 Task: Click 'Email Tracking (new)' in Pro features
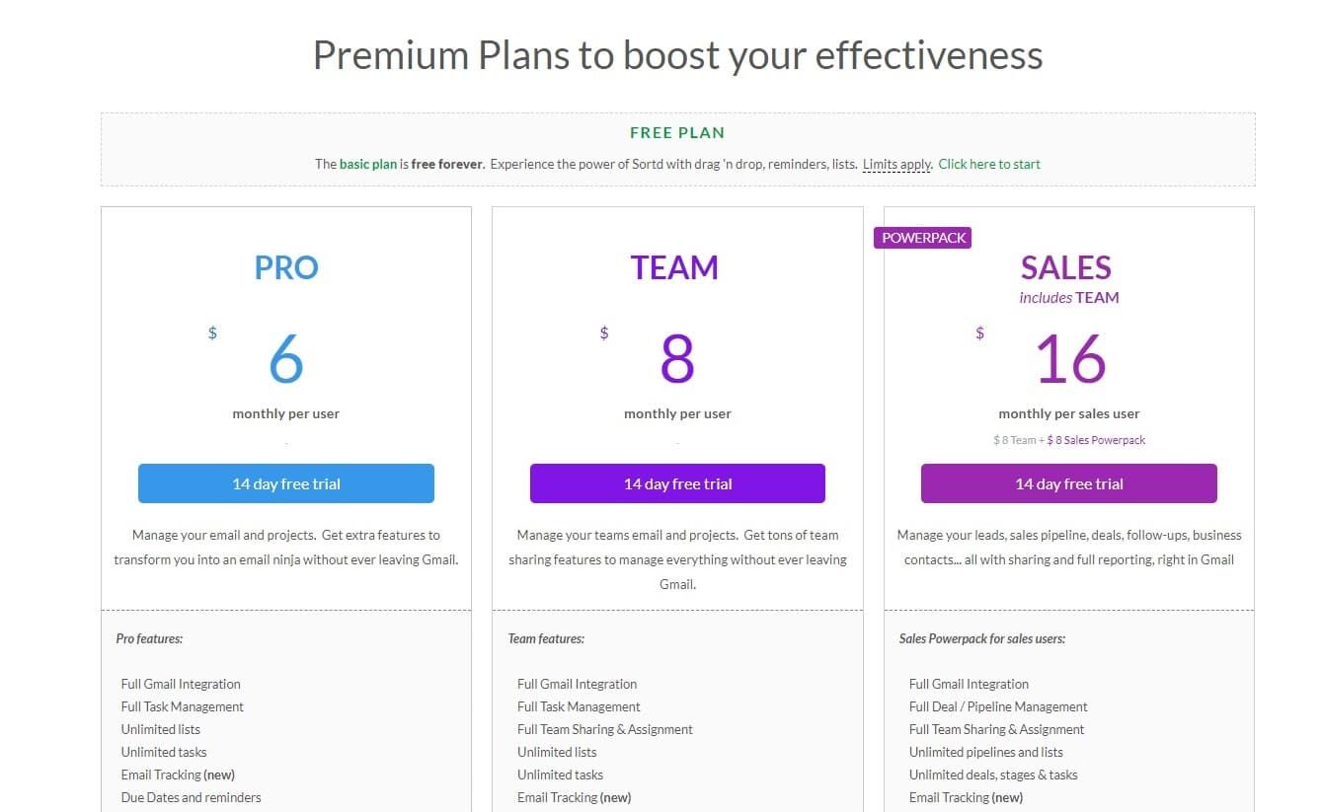pyautogui.click(x=178, y=775)
